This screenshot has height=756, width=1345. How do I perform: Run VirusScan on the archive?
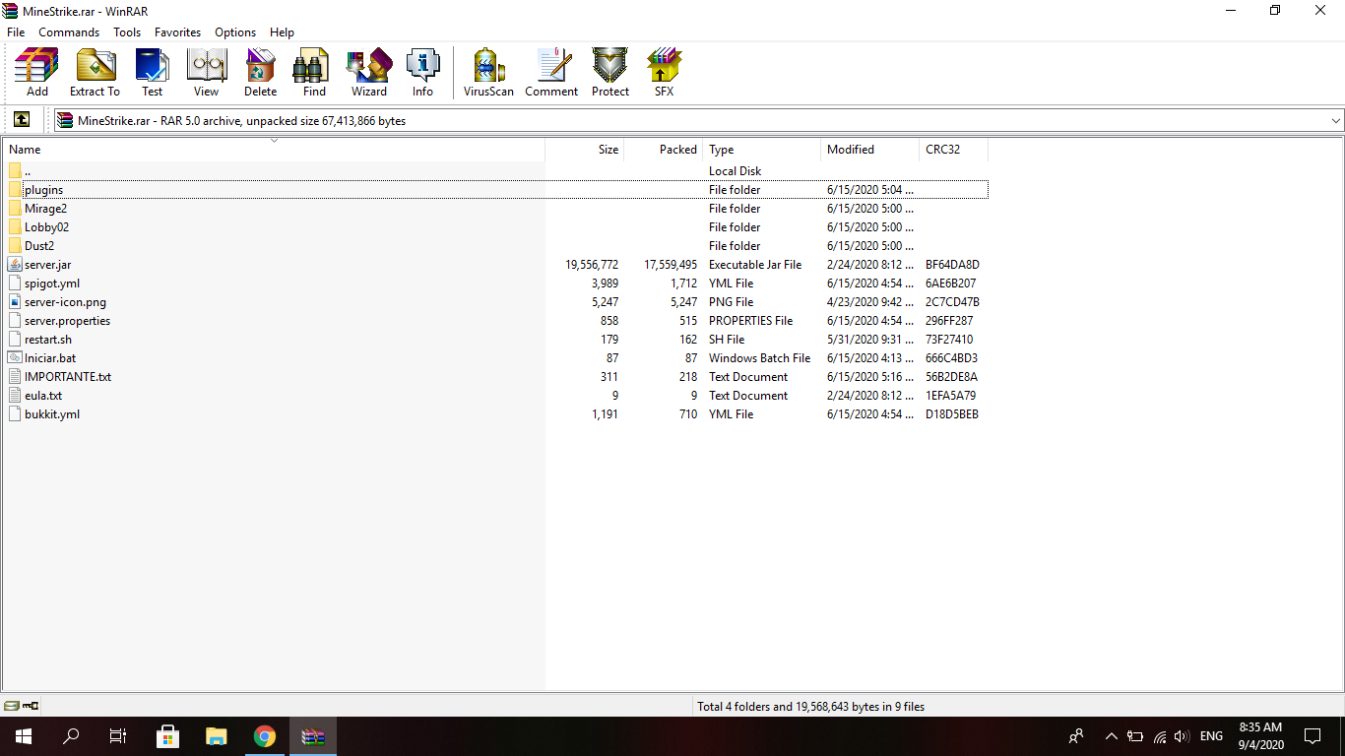(488, 73)
